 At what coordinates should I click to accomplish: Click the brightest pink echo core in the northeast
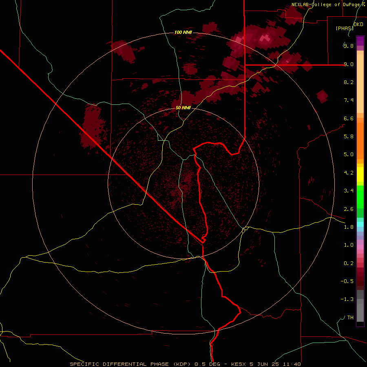(x=265, y=38)
